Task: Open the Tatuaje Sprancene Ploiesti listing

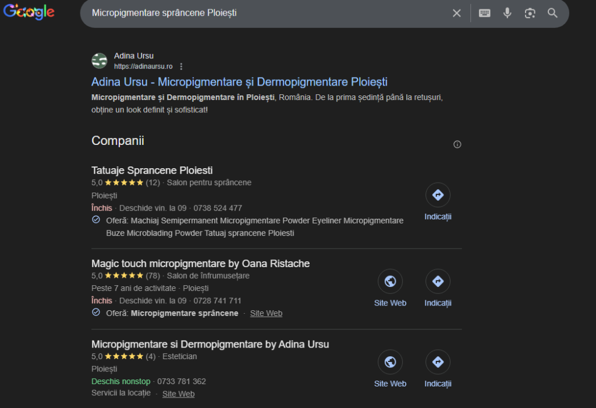Action: point(152,171)
